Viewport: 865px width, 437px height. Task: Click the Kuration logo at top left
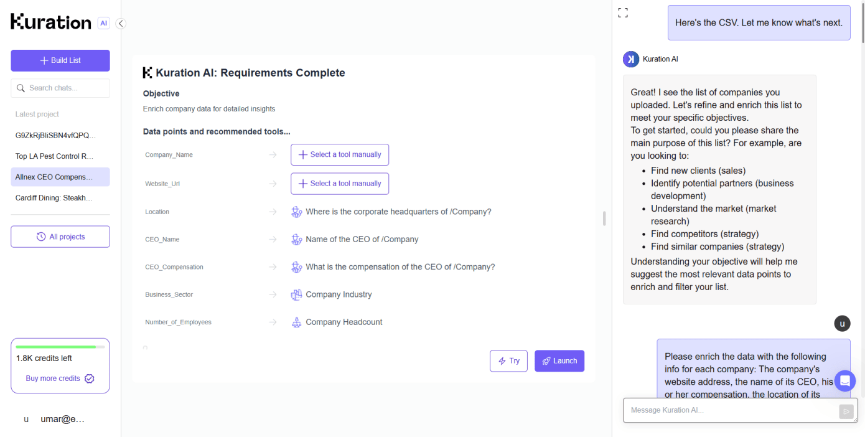point(51,22)
